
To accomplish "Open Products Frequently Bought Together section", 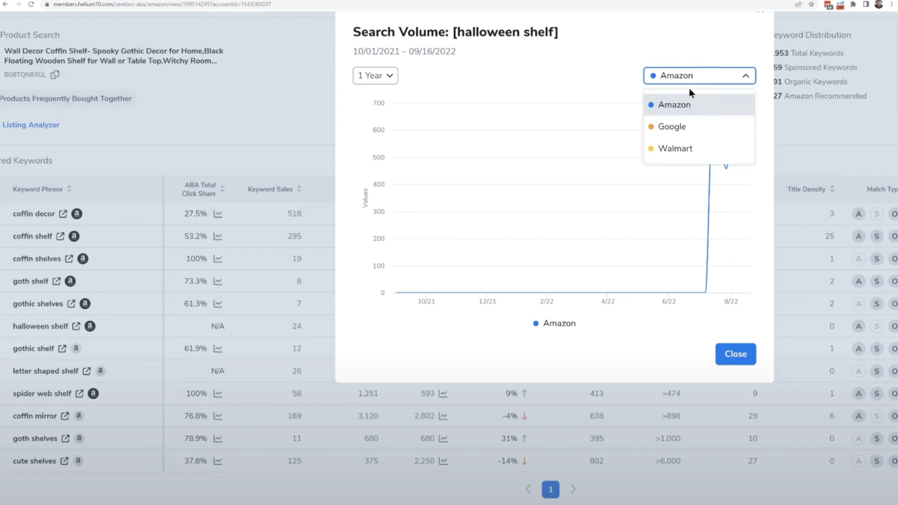I will point(66,98).
